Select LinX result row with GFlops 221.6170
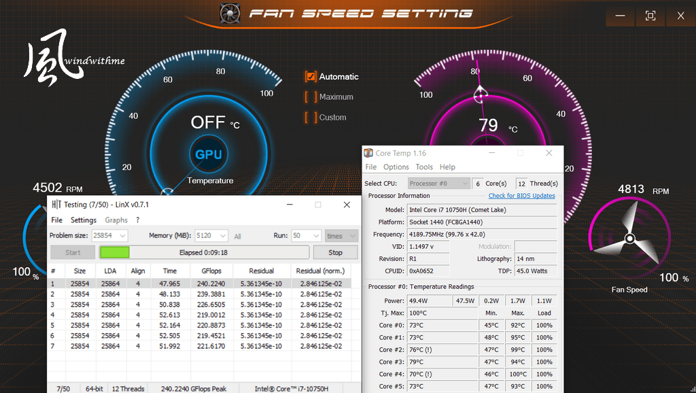This screenshot has height=393, width=696. (x=199, y=346)
